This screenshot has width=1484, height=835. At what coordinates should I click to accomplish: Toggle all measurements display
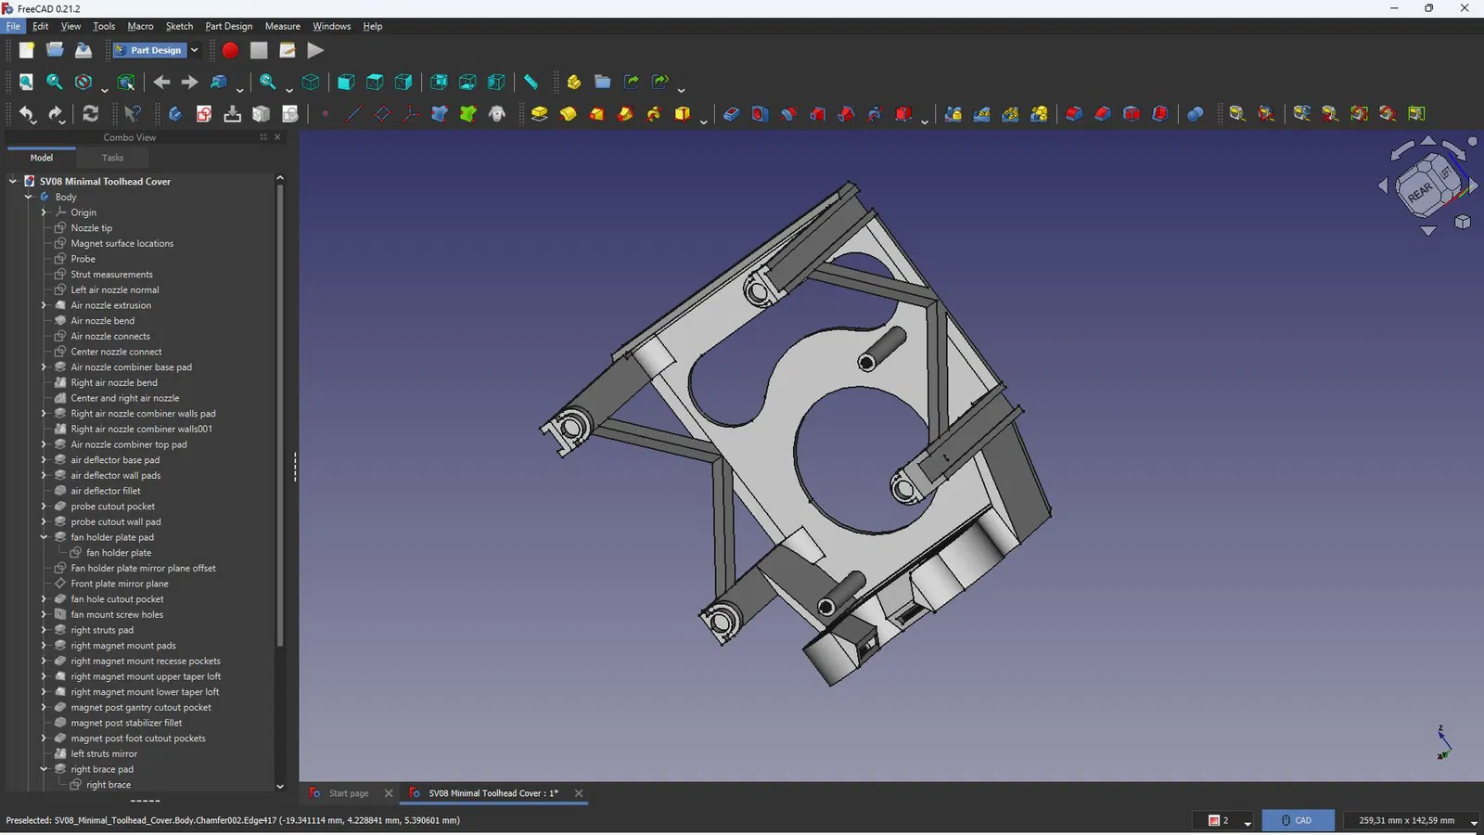click(1359, 113)
